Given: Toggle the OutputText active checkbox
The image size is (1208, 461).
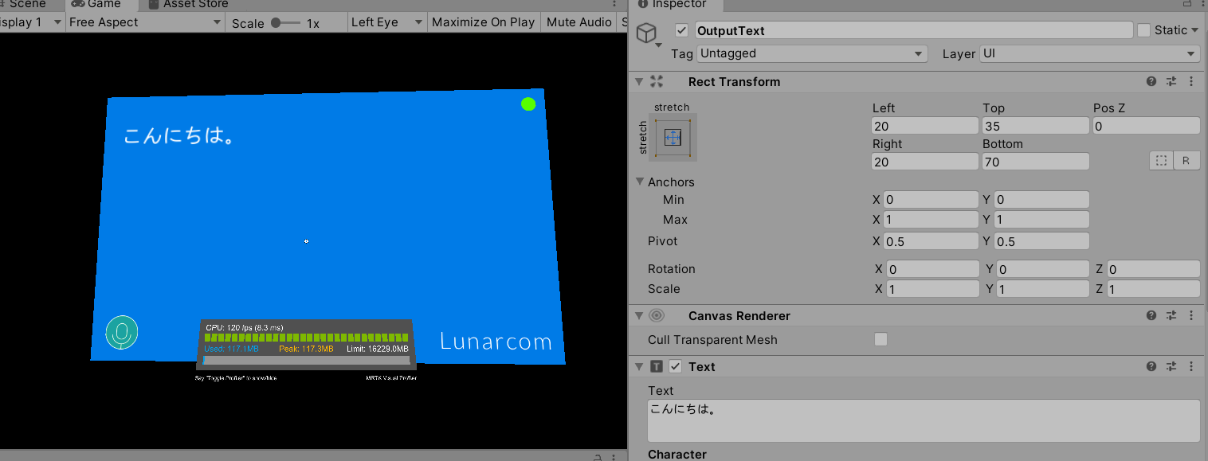Looking at the screenshot, I should tap(681, 30).
